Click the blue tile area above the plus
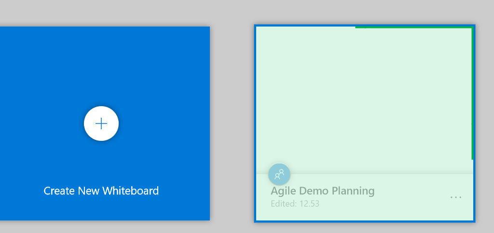This screenshot has height=233, width=494. [x=101, y=63]
